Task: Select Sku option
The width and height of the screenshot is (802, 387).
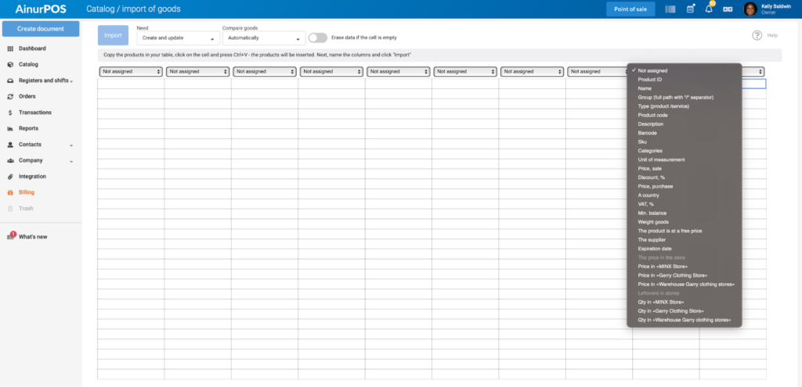Action: click(x=685, y=142)
